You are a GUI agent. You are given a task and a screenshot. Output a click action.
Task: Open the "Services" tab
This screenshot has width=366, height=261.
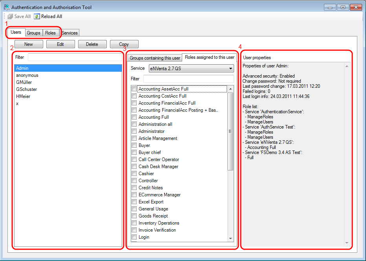pyautogui.click(x=69, y=33)
